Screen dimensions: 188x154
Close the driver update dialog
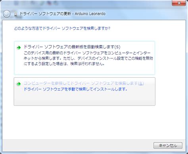[x=179, y=3]
